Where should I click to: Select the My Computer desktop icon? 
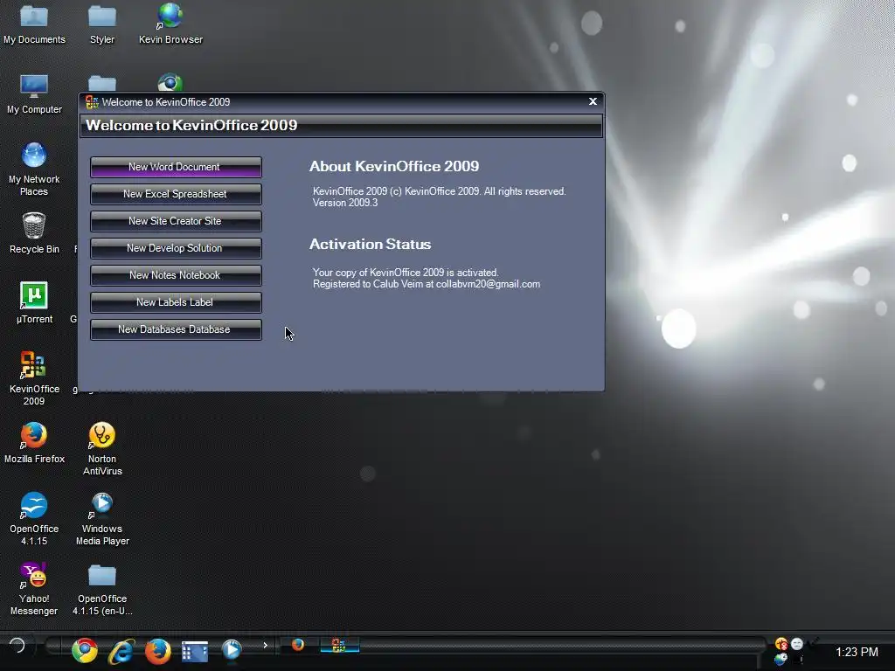point(34,94)
